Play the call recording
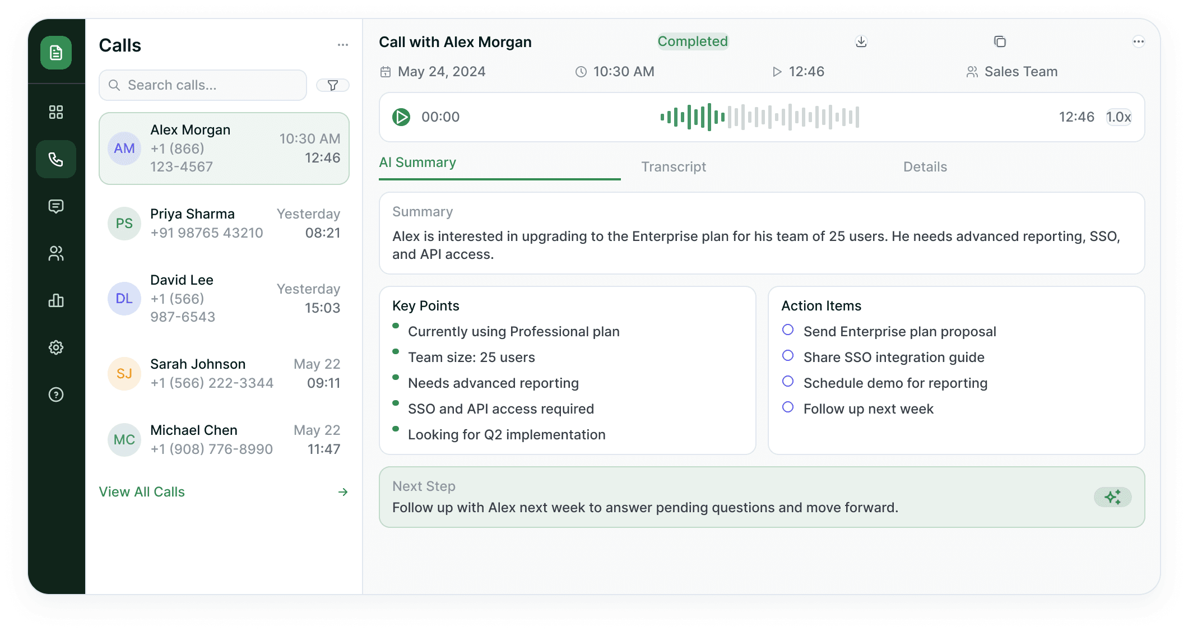Image resolution: width=1188 pixels, height=631 pixels. [x=401, y=117]
